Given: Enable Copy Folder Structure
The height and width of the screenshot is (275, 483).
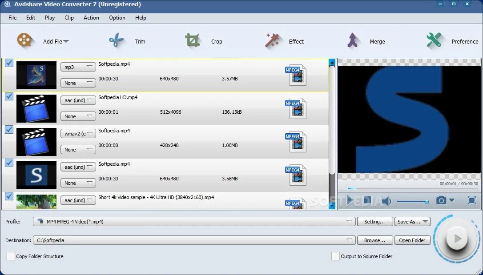Looking at the screenshot, I should point(11,256).
